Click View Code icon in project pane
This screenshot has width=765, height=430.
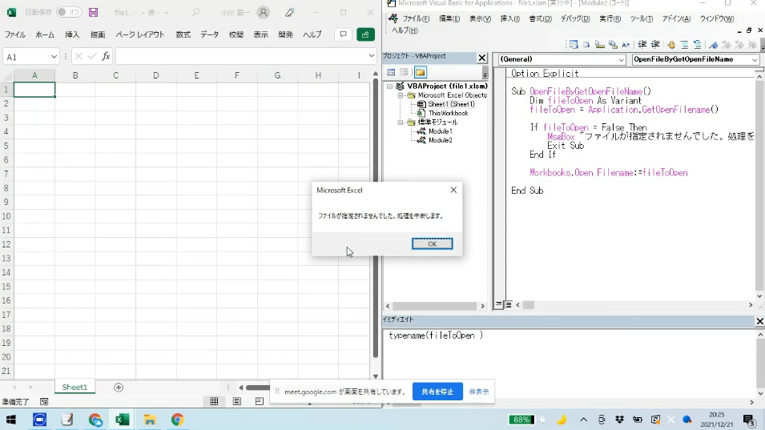391,73
